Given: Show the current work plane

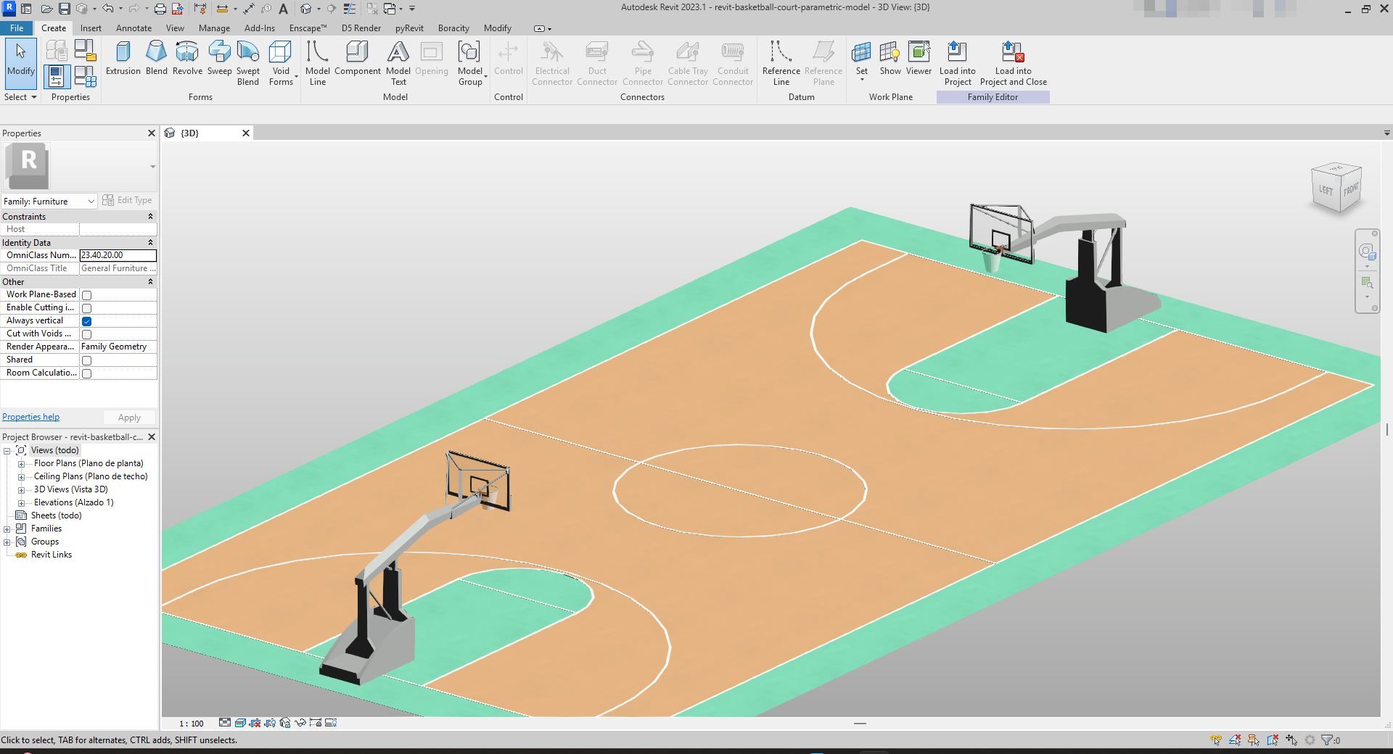Looking at the screenshot, I should coord(889,58).
